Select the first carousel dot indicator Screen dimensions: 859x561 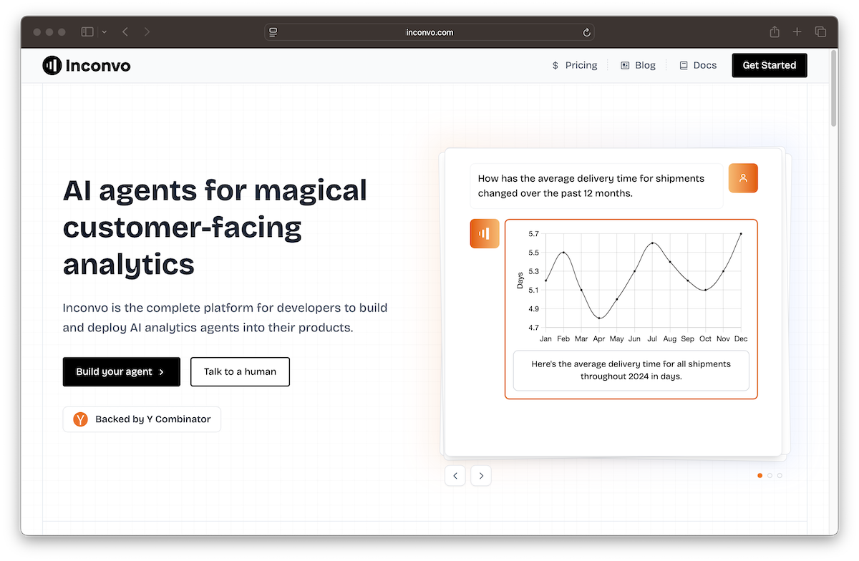tap(759, 475)
